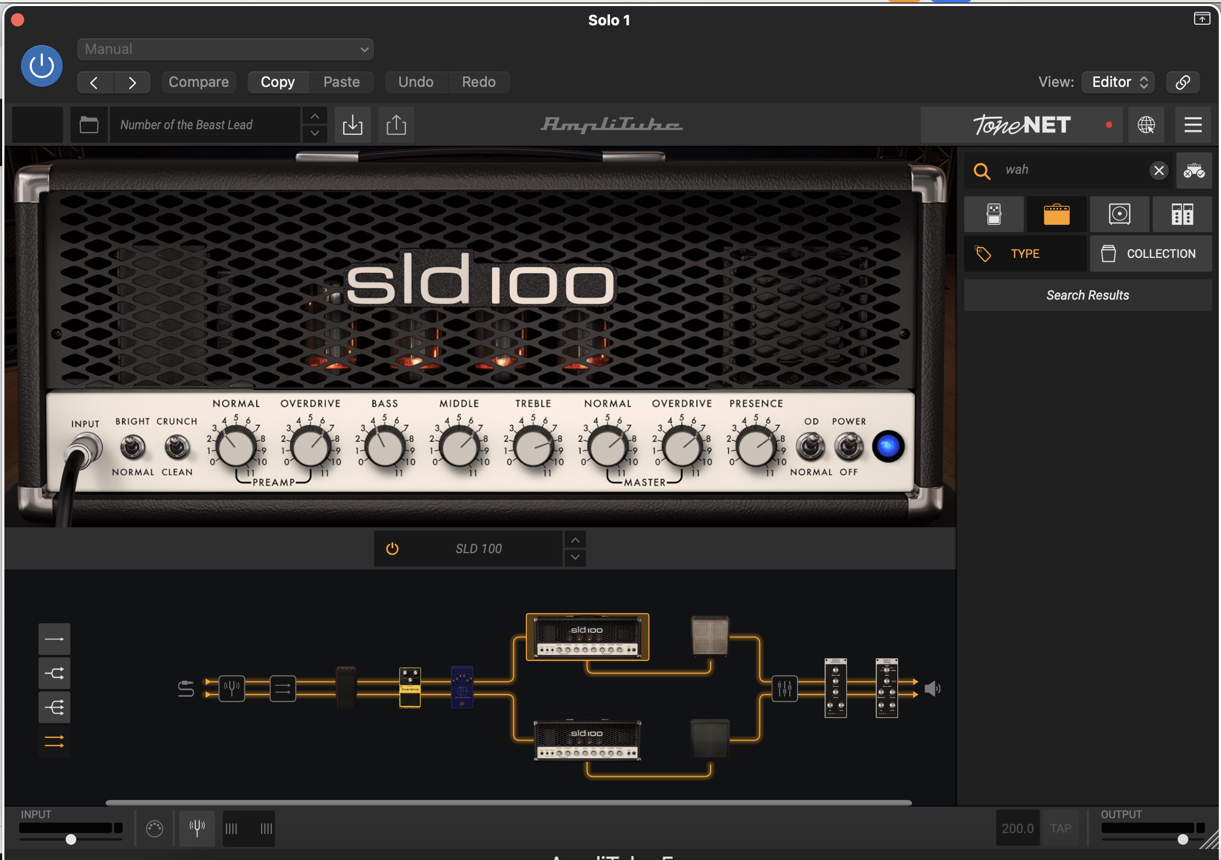Click the Compare button

click(x=199, y=82)
